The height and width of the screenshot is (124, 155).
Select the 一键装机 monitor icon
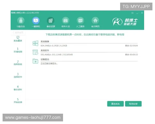(36, 21)
